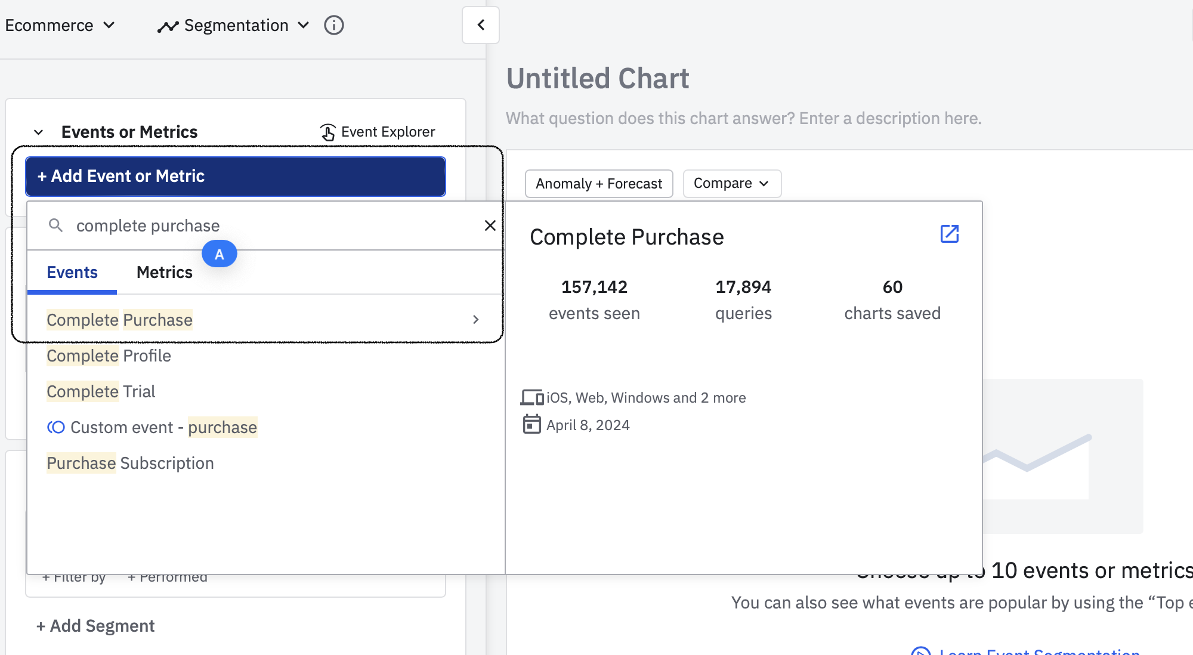Click the info icon beside Segmentation
The width and height of the screenshot is (1193, 655).
[x=333, y=25]
